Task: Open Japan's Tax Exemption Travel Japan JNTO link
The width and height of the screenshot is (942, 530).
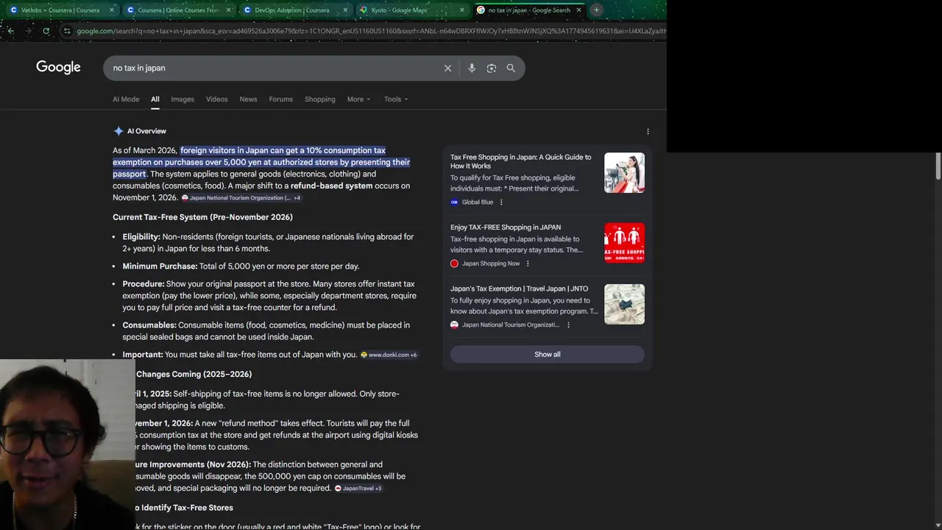Action: pyautogui.click(x=519, y=289)
